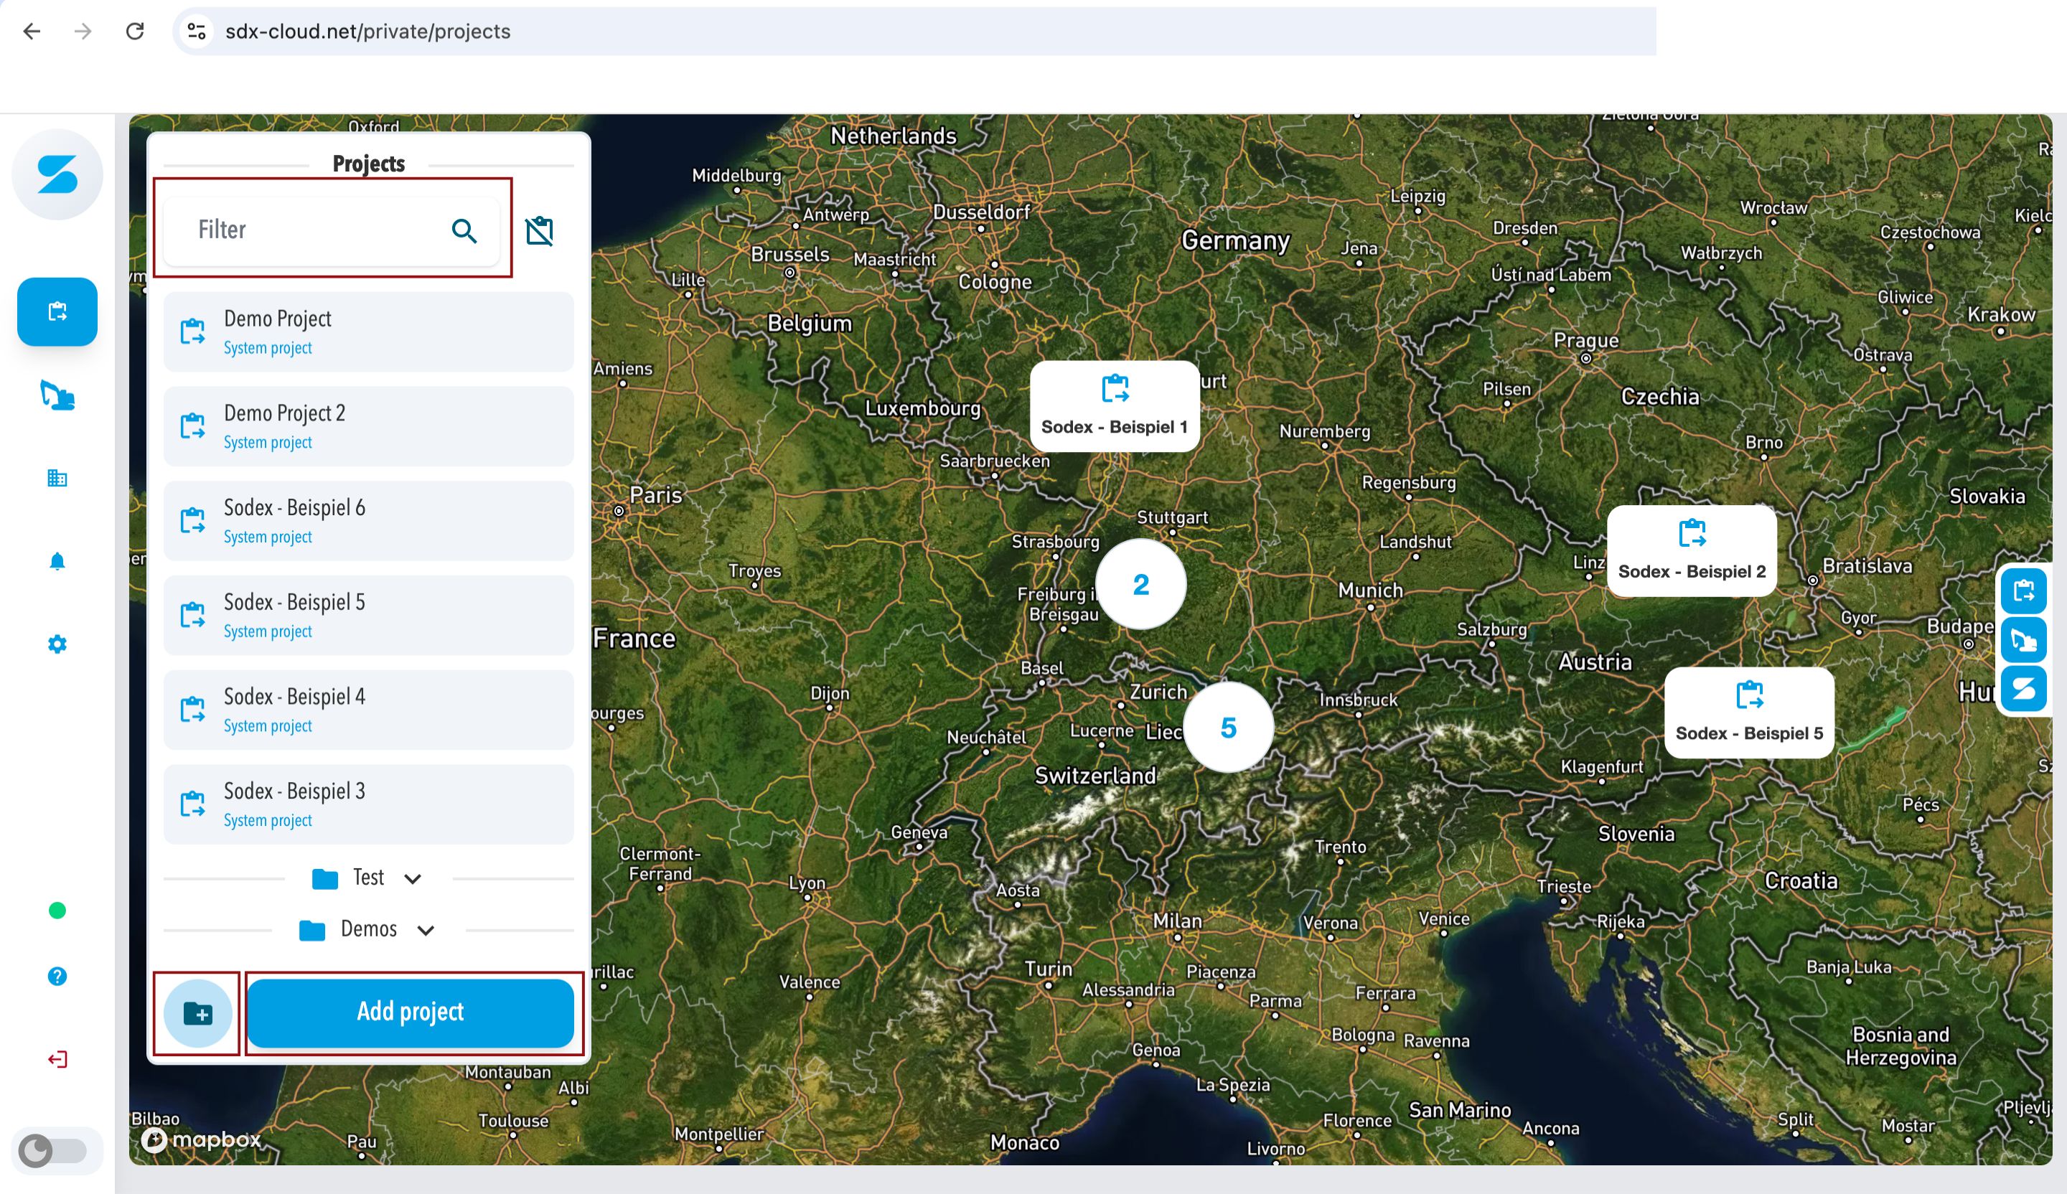Click the Sodex logo in the sidebar

tap(57, 174)
